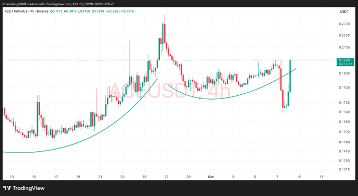Click the 0.1580 price axis label
Viewport: 358px width, 196px height.
344,122
